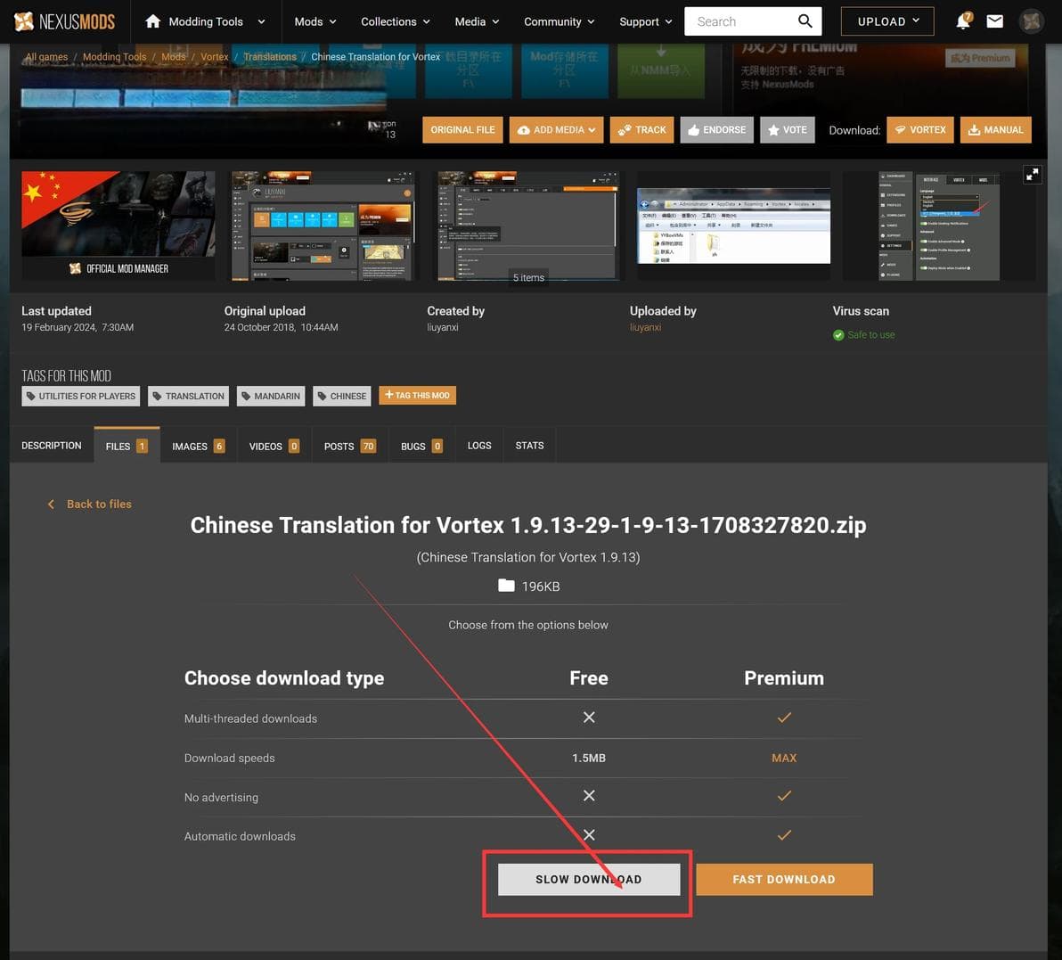This screenshot has width=1062, height=960.
Task: Open the Logs tab
Action: [x=479, y=445]
